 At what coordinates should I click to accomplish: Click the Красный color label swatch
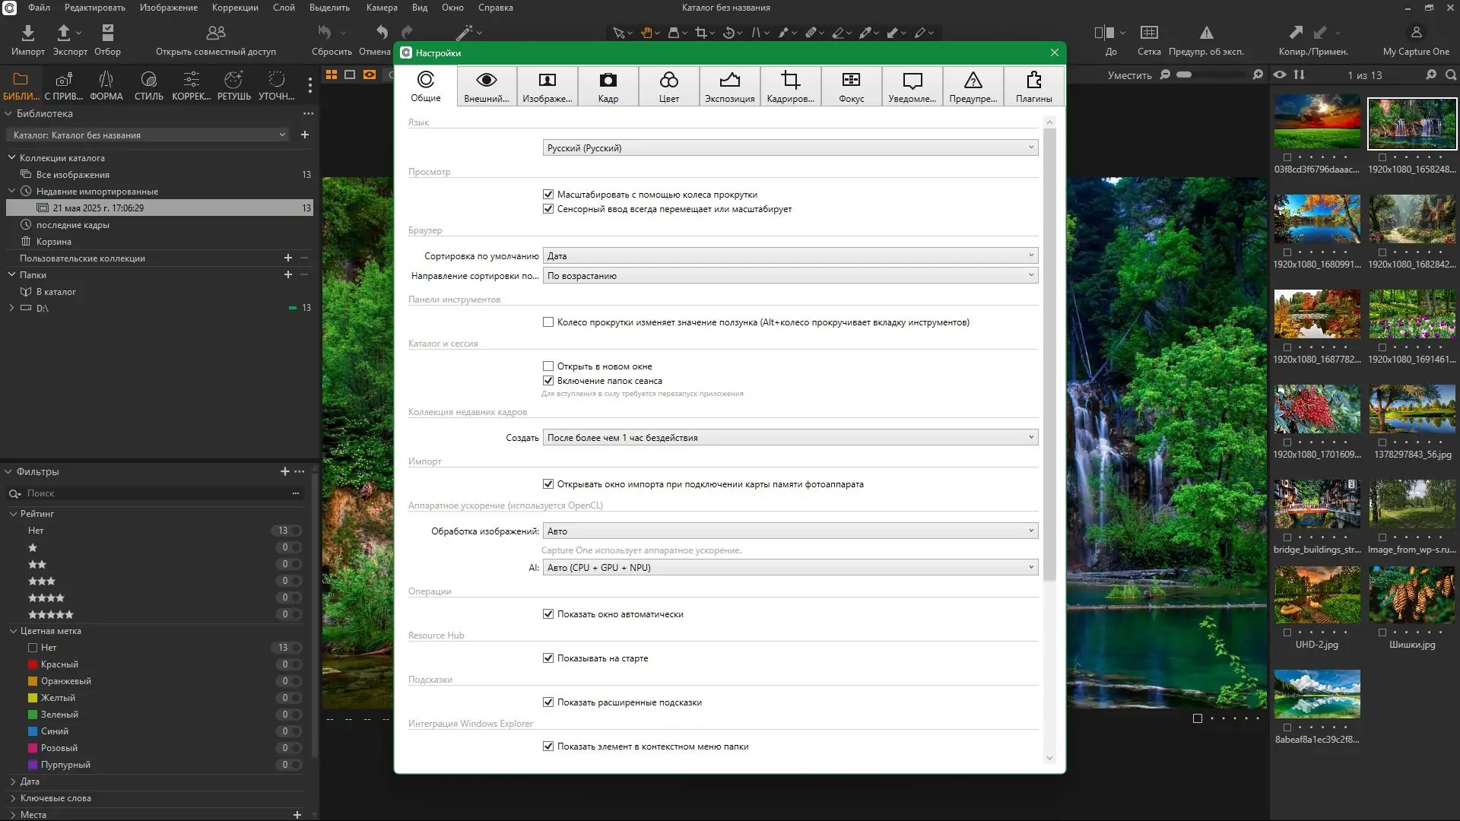33,664
